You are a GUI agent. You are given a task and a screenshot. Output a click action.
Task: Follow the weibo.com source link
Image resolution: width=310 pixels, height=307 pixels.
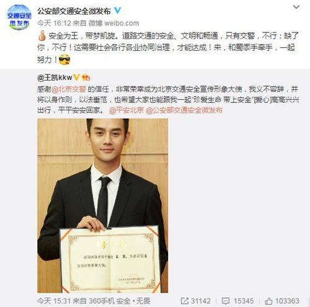point(114,23)
